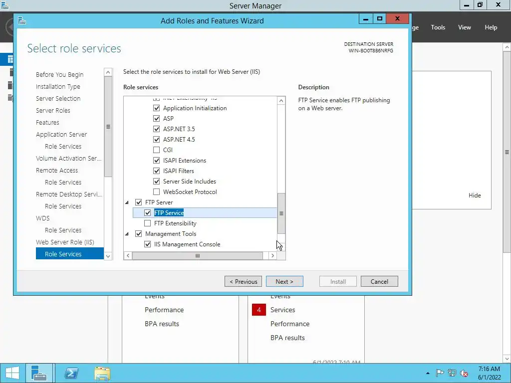Click Server Manager taskbar icon
The width and height of the screenshot is (511, 383).
pyautogui.click(x=39, y=373)
